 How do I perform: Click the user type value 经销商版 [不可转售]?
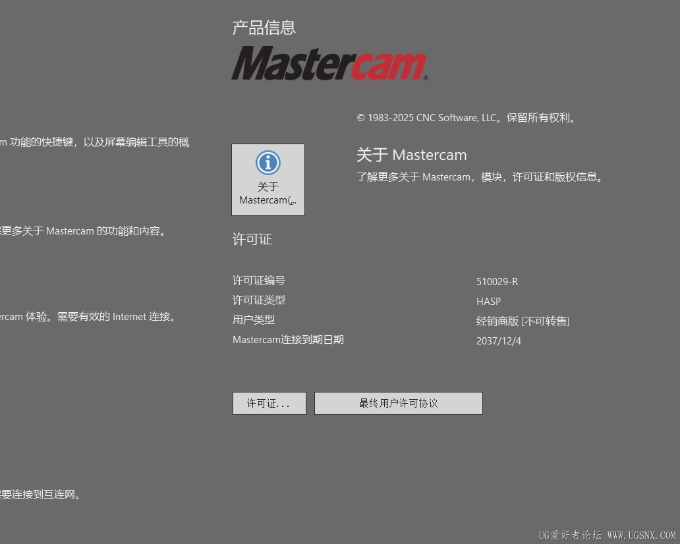pos(523,321)
